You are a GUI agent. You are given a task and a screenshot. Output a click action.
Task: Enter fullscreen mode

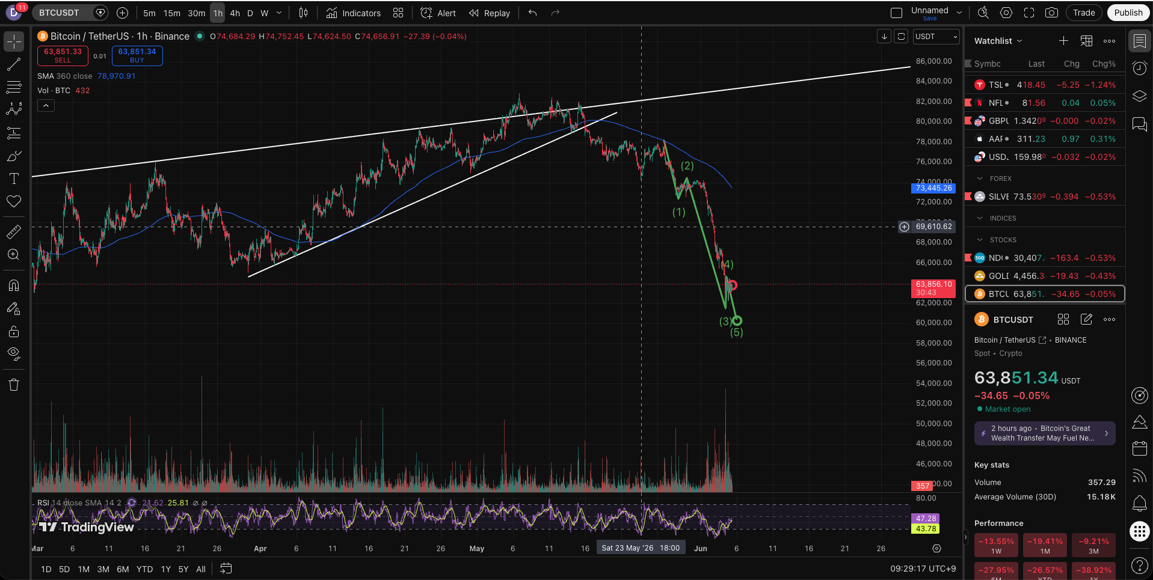point(1029,13)
